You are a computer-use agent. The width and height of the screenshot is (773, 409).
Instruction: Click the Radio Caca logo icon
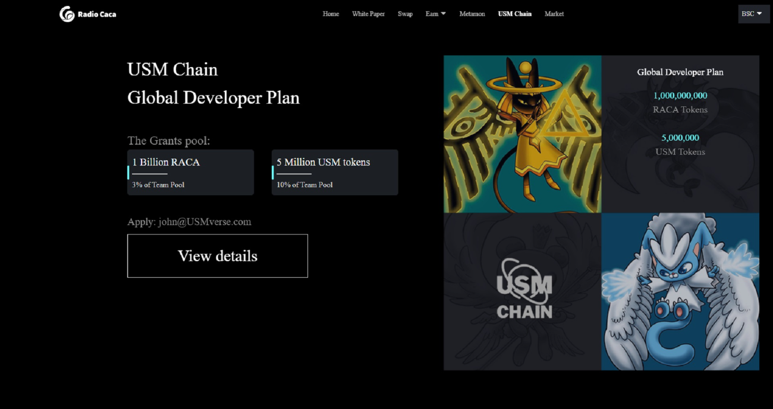pos(67,14)
